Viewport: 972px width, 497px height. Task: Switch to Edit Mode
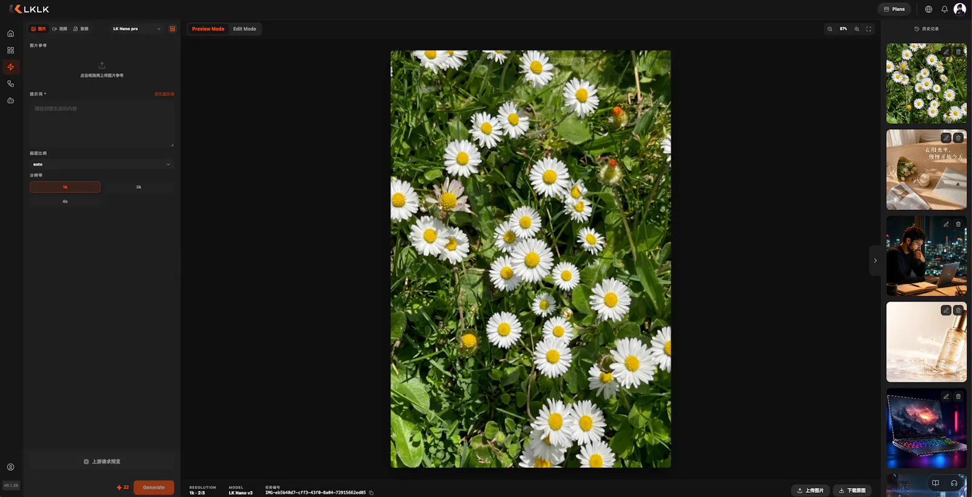pyautogui.click(x=245, y=29)
